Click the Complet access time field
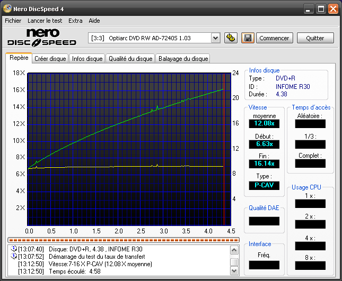The image size is (342, 281). (310, 164)
